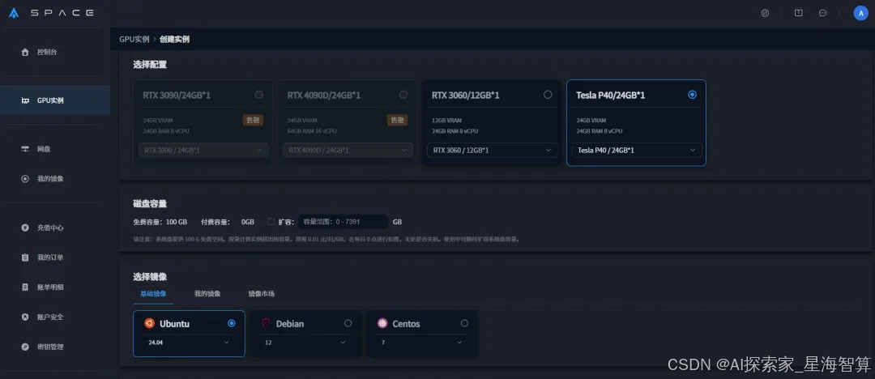Select the RTX 3060/12GB*1 radio button
This screenshot has height=379, width=875.
click(x=548, y=94)
